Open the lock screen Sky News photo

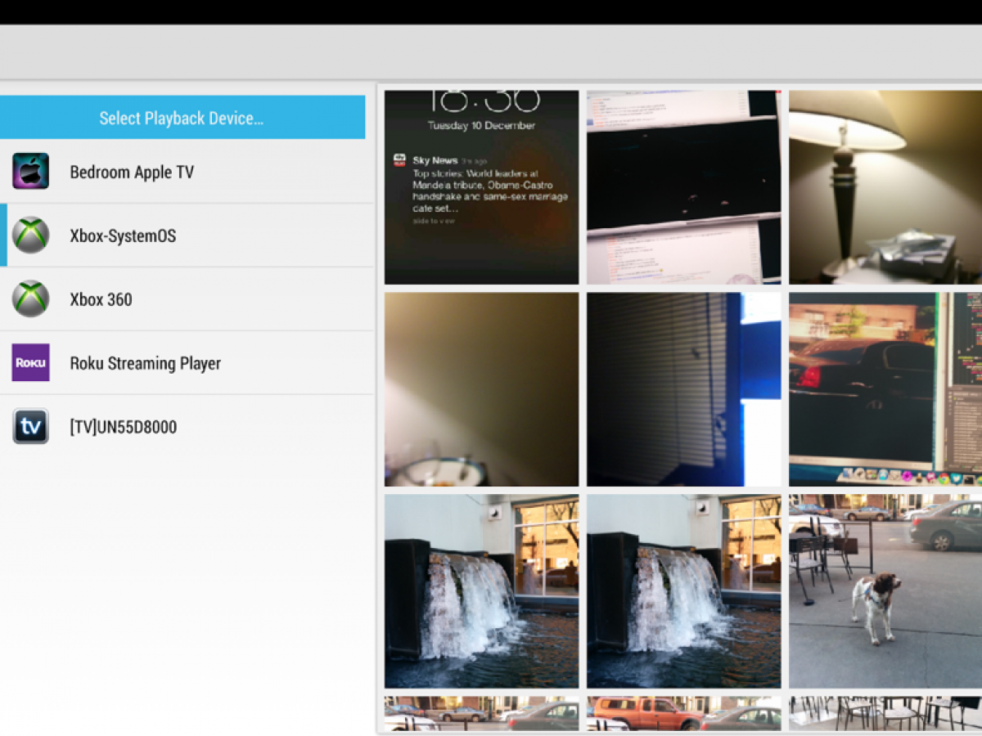pyautogui.click(x=481, y=187)
